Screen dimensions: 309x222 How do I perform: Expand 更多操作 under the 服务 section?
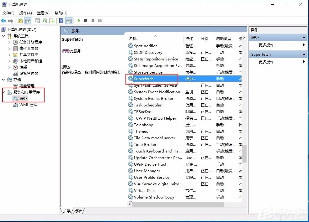[266, 45]
